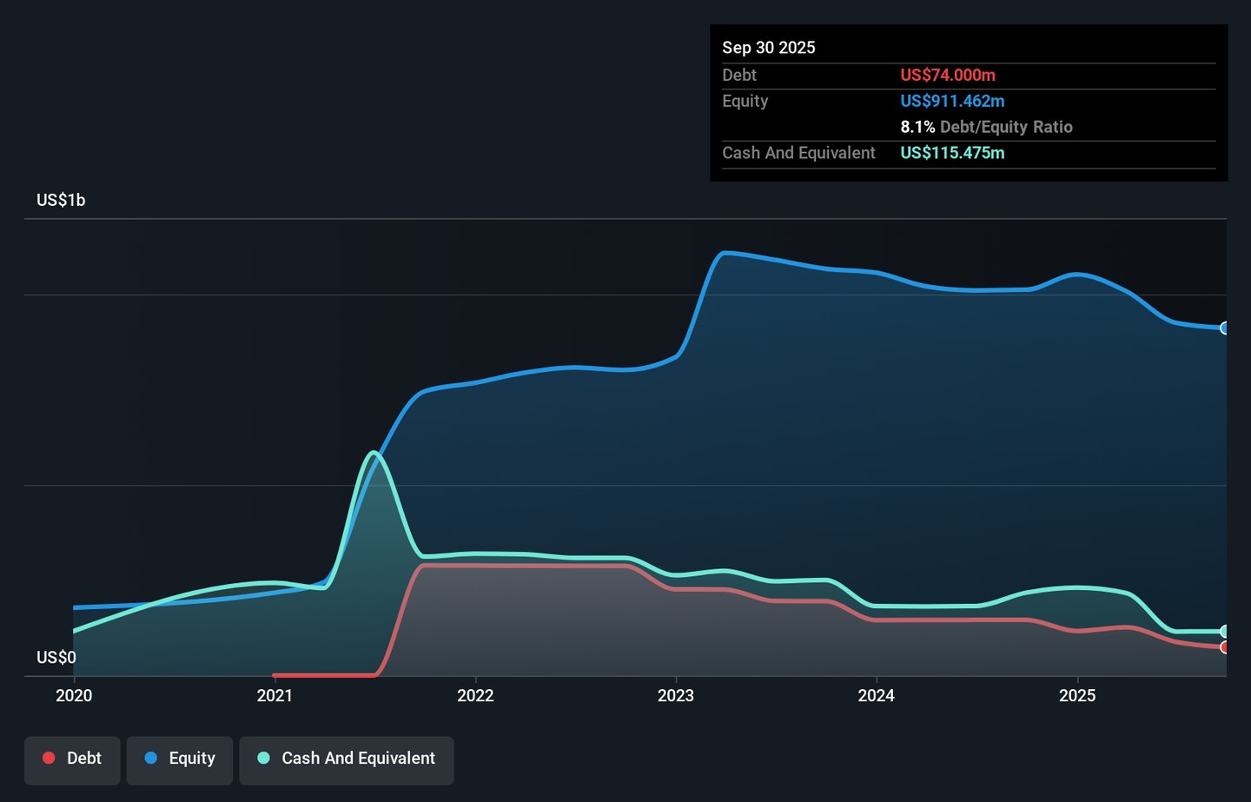
Task: Select the 2024 x-axis label
Action: coord(877,695)
